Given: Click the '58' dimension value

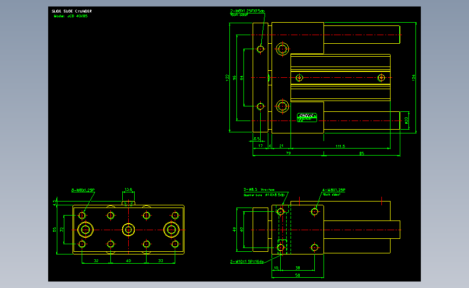Looking at the screenshot, I should (298, 275).
